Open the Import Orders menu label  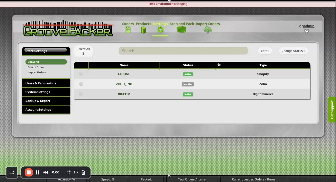[x=208, y=24]
